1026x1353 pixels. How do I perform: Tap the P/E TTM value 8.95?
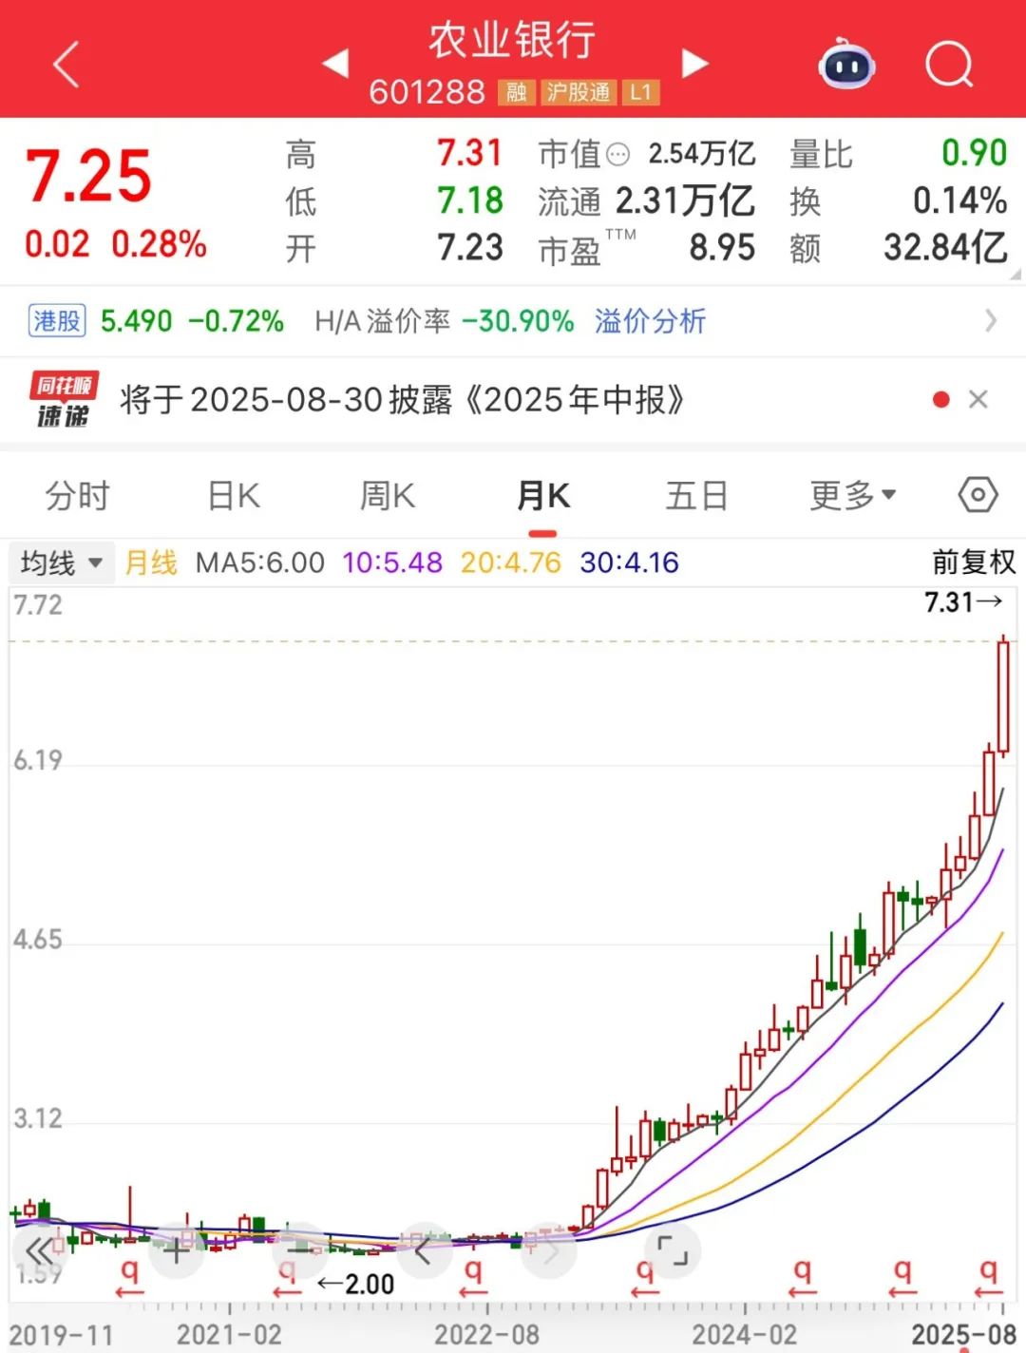coord(722,248)
